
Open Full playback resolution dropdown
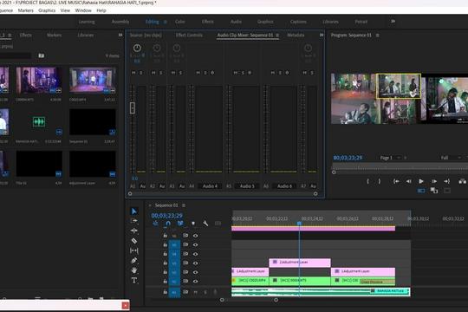coord(451,158)
